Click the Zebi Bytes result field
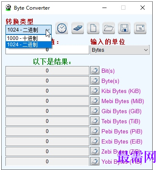 click(x=47, y=151)
